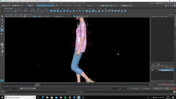The image size is (176, 99).
Task: Open the Script Editor icon
Action: [x=174, y=92]
